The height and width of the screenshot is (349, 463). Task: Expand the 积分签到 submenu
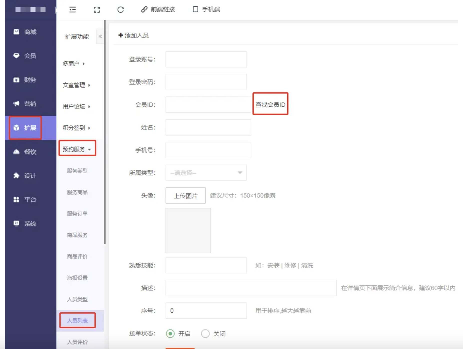(x=76, y=128)
